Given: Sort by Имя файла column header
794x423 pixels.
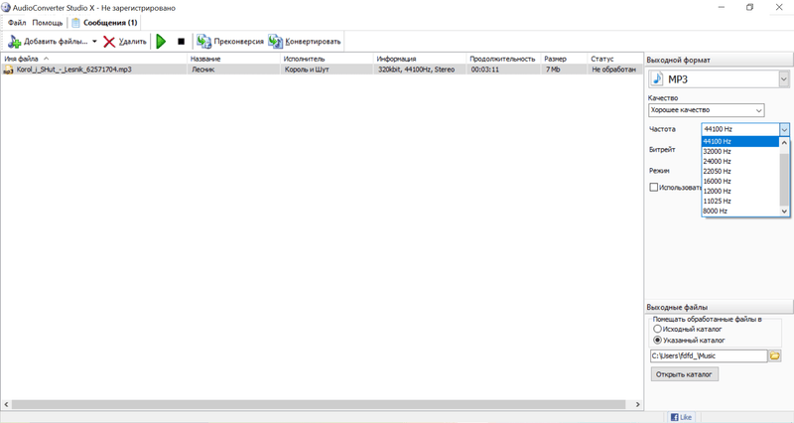Looking at the screenshot, I should tap(93, 59).
